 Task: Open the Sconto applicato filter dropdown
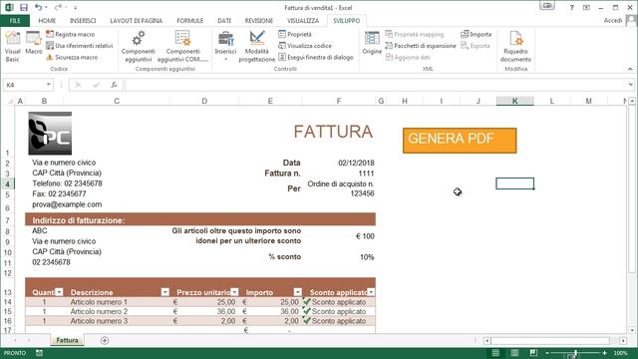tap(371, 292)
